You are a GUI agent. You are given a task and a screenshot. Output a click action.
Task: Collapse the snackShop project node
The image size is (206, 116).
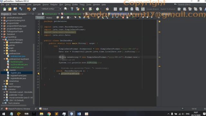(x=2, y=37)
